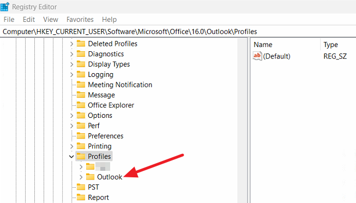Select the Deleted Profiles folder icon
Screen dimensions: 356x203
[81, 44]
